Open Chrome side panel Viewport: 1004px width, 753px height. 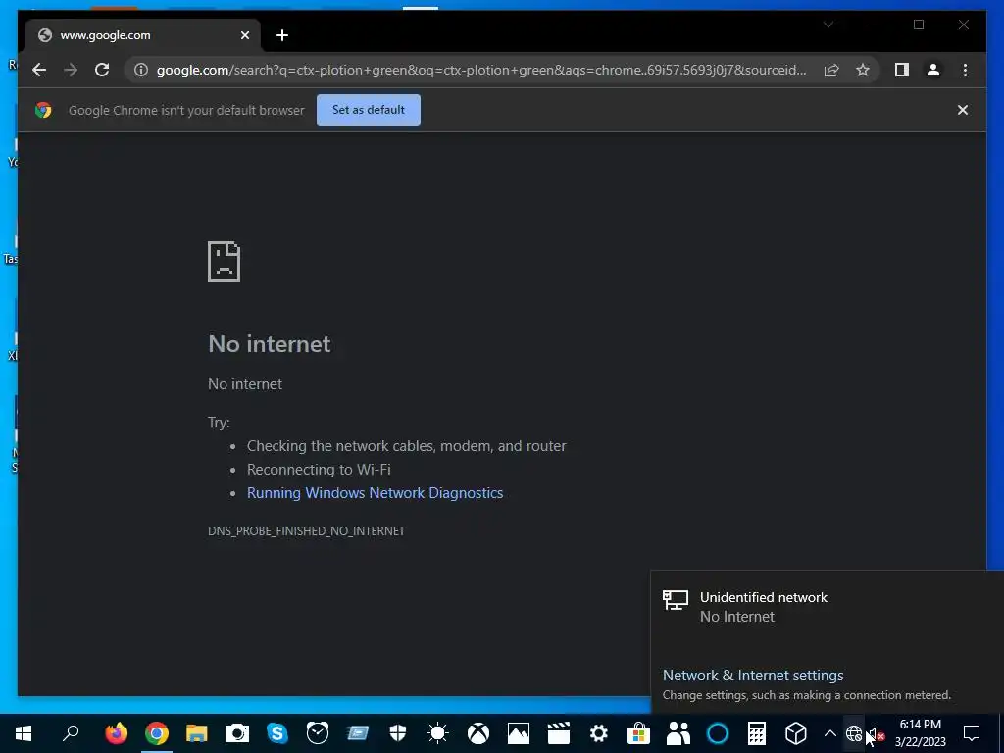(902, 70)
